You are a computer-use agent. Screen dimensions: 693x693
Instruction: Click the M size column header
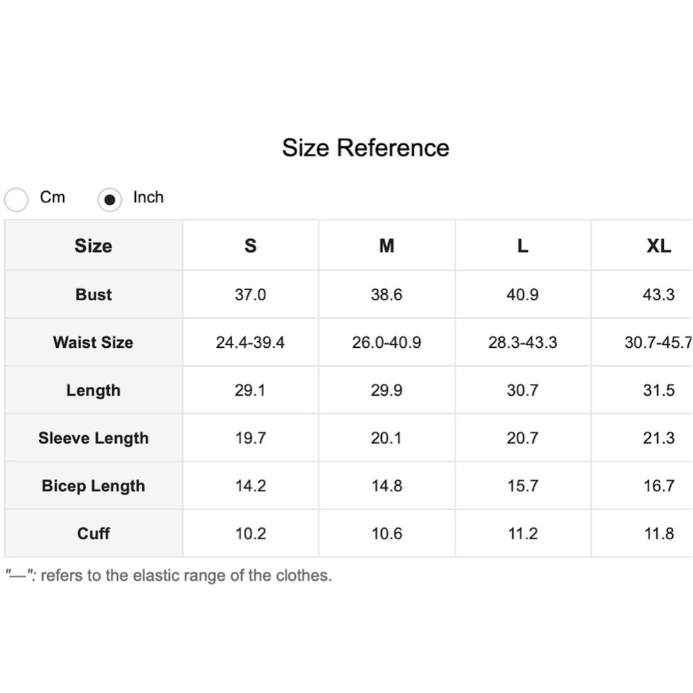click(387, 246)
